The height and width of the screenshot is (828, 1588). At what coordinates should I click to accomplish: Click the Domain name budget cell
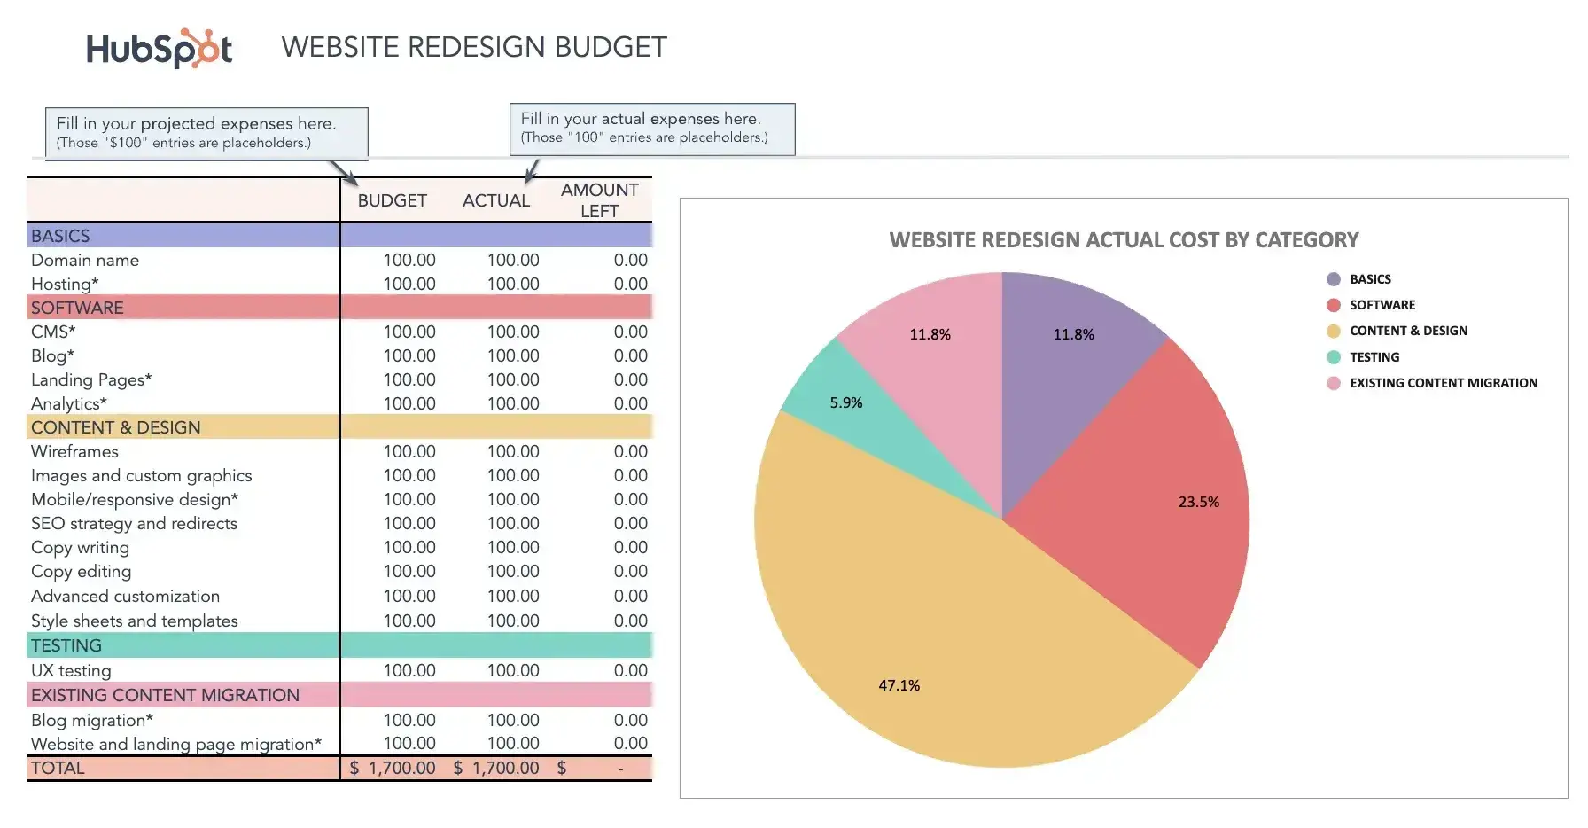[409, 261]
